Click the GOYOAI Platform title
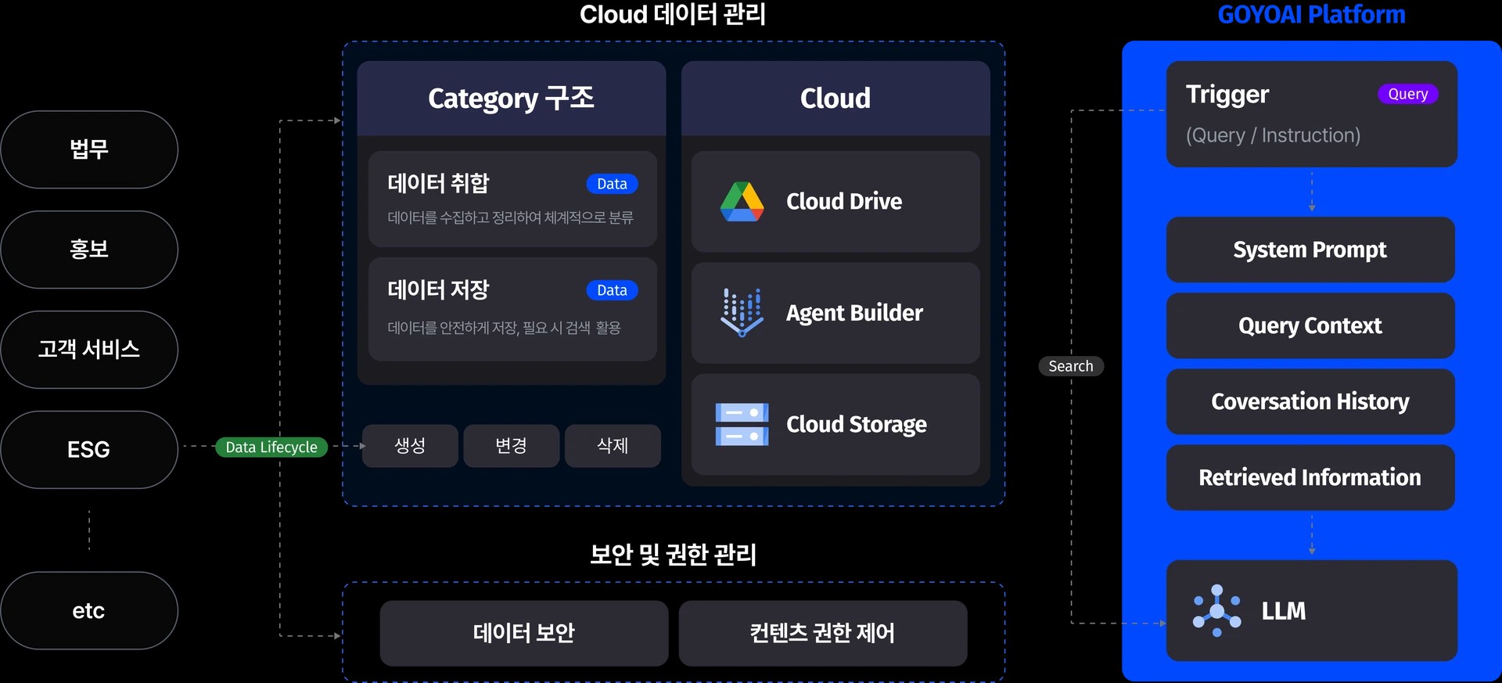This screenshot has height=683, width=1502. [x=1311, y=15]
